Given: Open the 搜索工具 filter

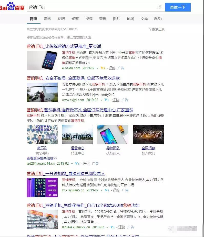Looking at the screenshot, I should 157,29.
